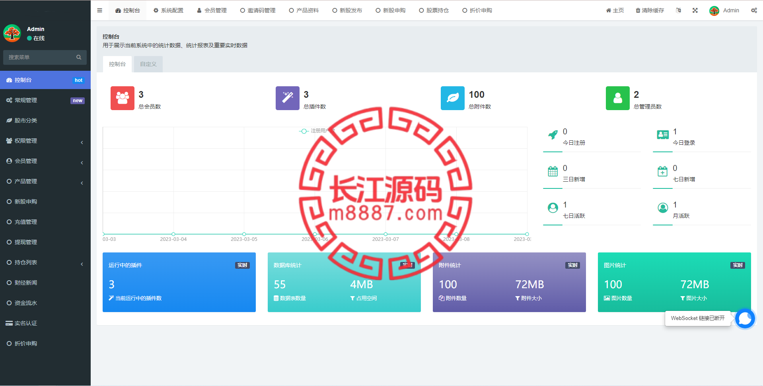Screen dimensions: 763x386
Task: Open the WebSocket chat bubble icon
Action: click(745, 318)
